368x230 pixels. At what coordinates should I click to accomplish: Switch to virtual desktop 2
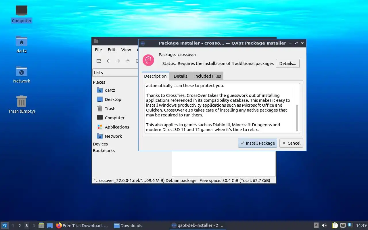20,225
